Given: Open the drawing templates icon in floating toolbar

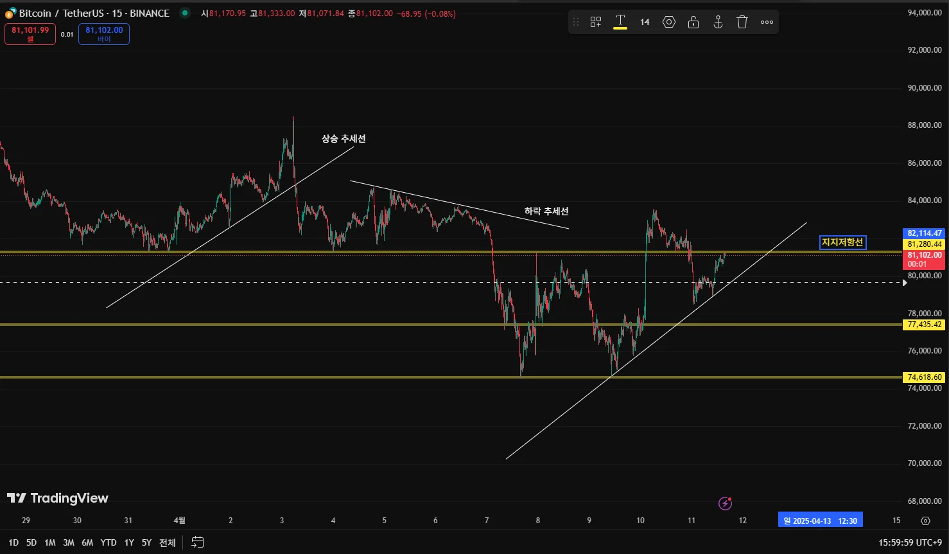Looking at the screenshot, I should pyautogui.click(x=596, y=22).
